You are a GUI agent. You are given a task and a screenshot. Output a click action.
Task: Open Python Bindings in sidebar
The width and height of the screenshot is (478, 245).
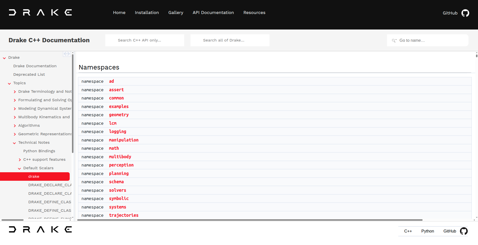tap(39, 151)
